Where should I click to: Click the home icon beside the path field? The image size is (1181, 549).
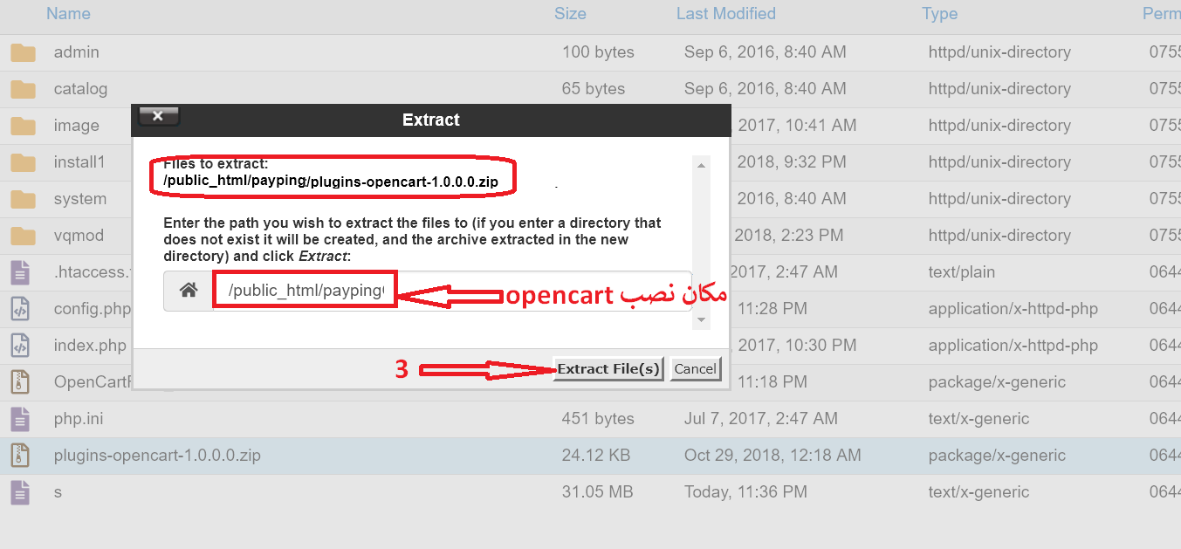click(x=189, y=291)
